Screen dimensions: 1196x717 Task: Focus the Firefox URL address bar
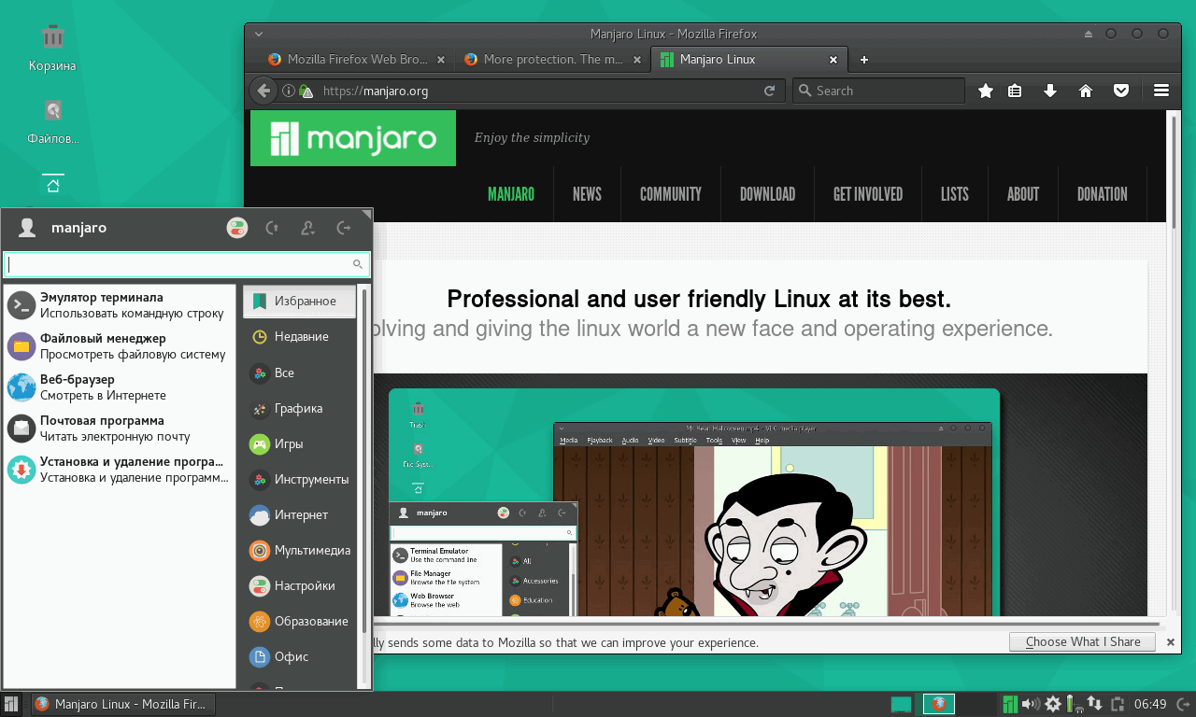click(530, 91)
